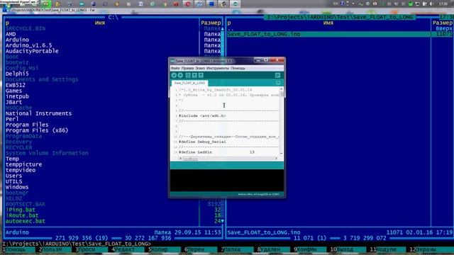Select the autoexec.bat file row
Image resolution: width=454 pixels, height=255 pixels.
(x=26, y=221)
